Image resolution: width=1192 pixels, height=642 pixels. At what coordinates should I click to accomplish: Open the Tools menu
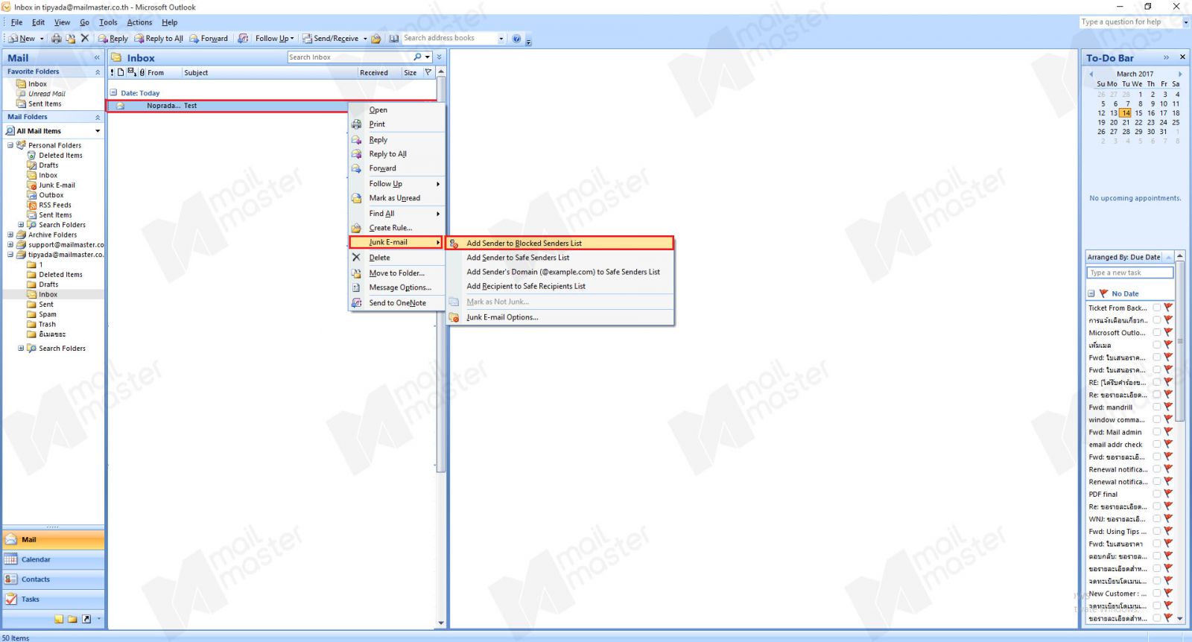tap(108, 22)
